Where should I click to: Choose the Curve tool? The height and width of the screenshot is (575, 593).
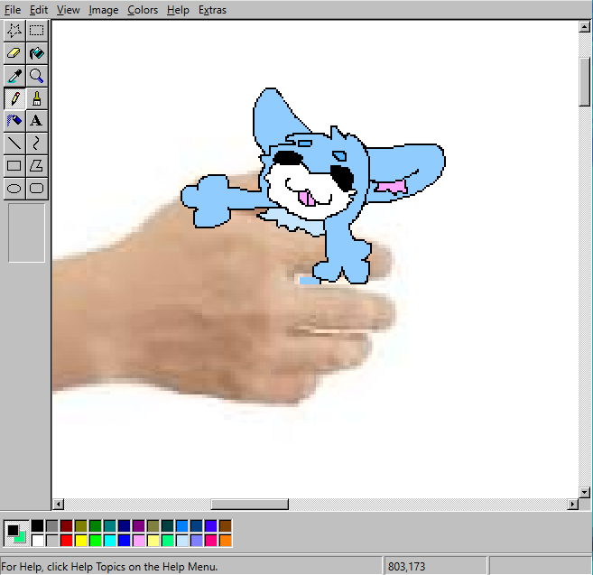pos(37,144)
